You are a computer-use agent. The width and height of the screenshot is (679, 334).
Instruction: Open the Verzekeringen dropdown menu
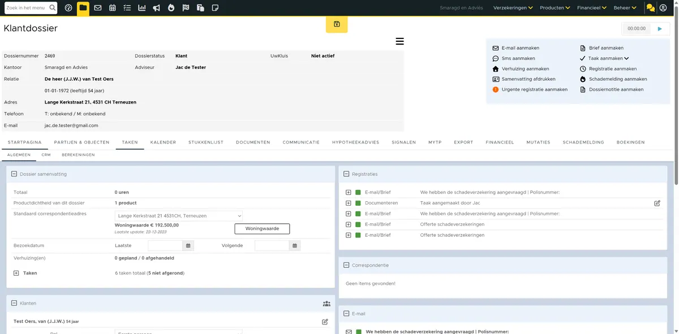[513, 8]
